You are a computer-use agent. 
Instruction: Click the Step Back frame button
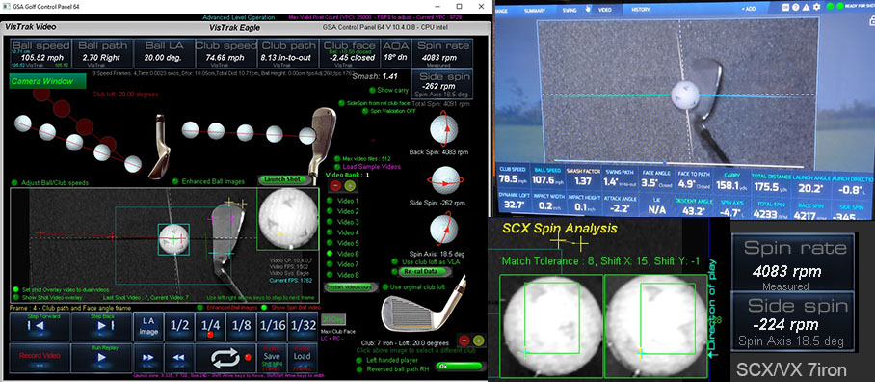101,326
